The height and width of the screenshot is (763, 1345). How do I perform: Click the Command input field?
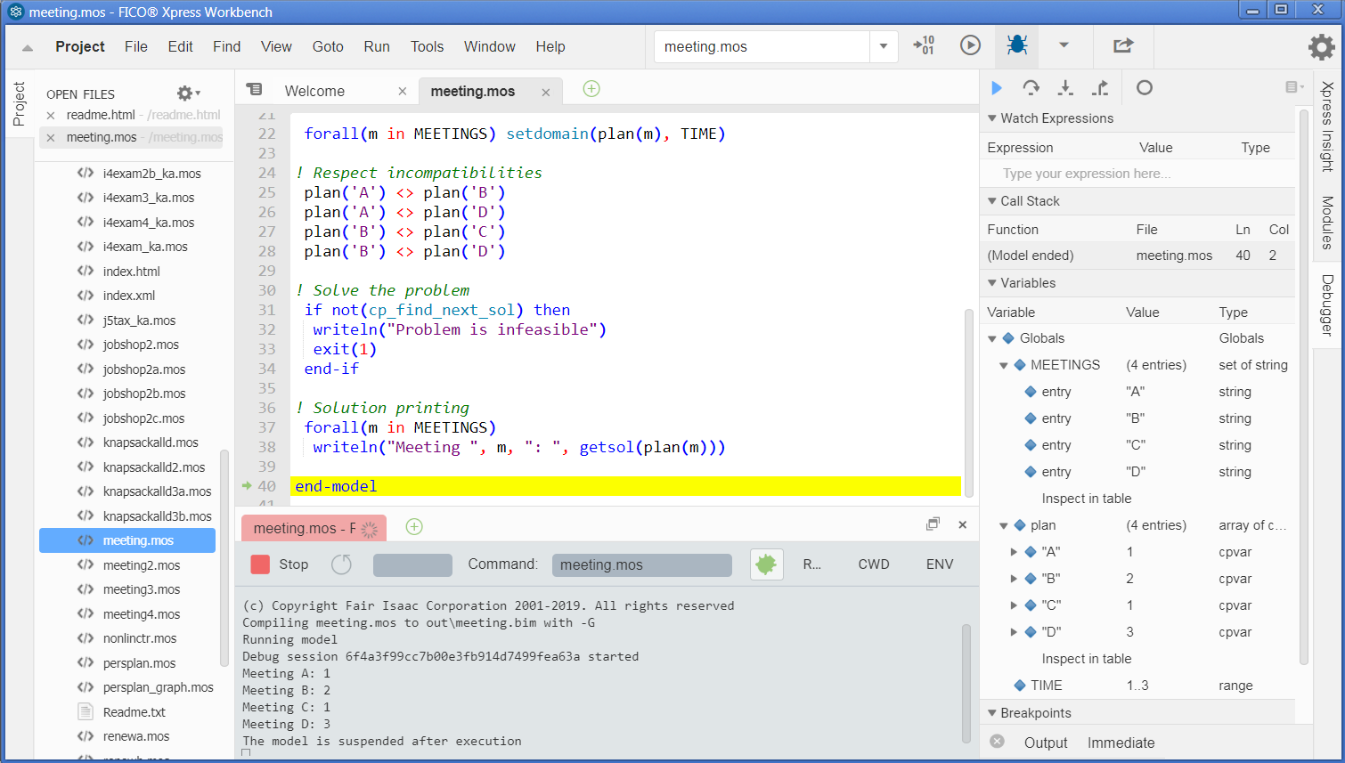pyautogui.click(x=641, y=564)
